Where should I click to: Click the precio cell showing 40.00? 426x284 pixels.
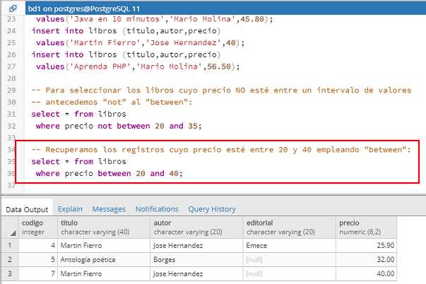coord(366,273)
